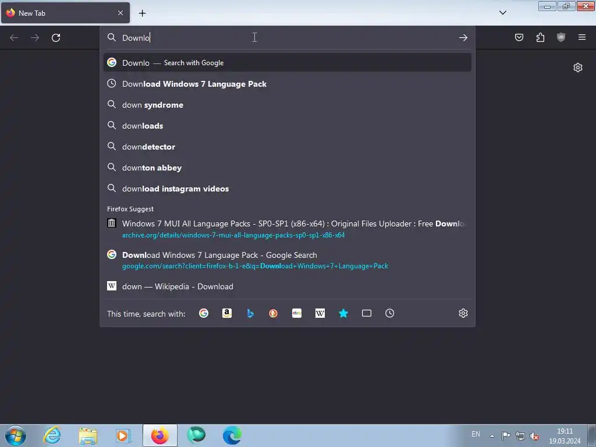Open the network tray icon
Viewport: 596px width, 447px height.
tap(520, 436)
